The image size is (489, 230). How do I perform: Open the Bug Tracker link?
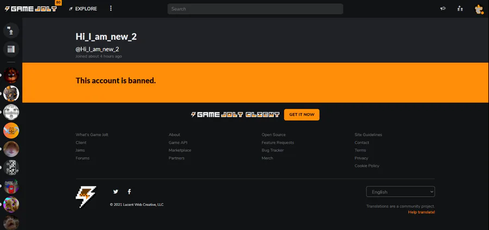pyautogui.click(x=273, y=151)
